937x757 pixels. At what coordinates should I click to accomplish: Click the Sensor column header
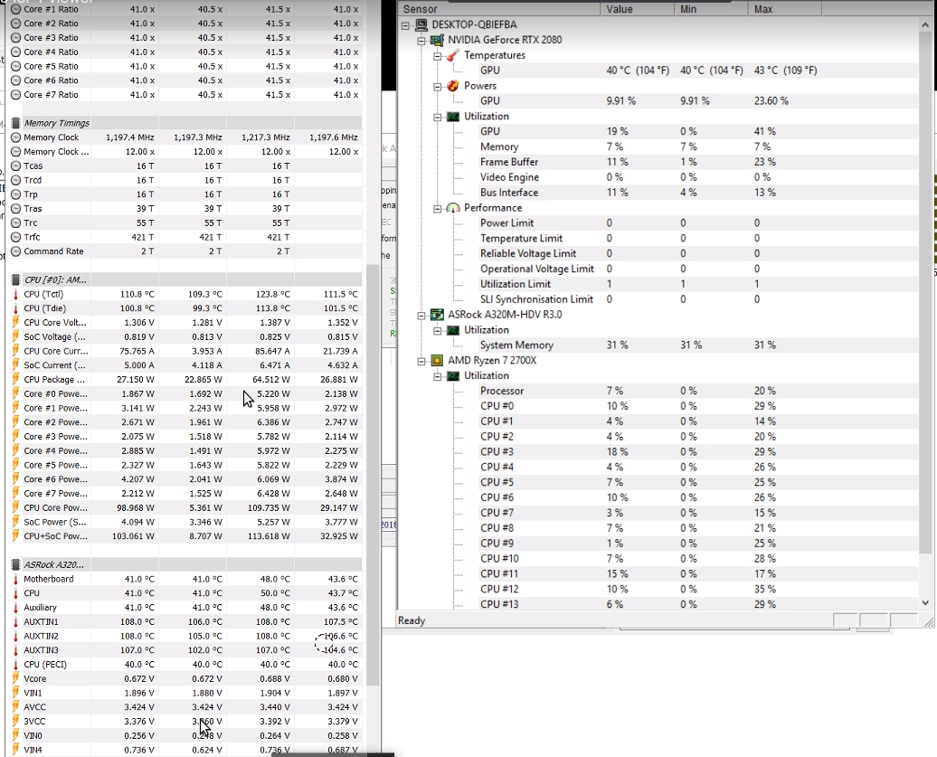click(499, 9)
